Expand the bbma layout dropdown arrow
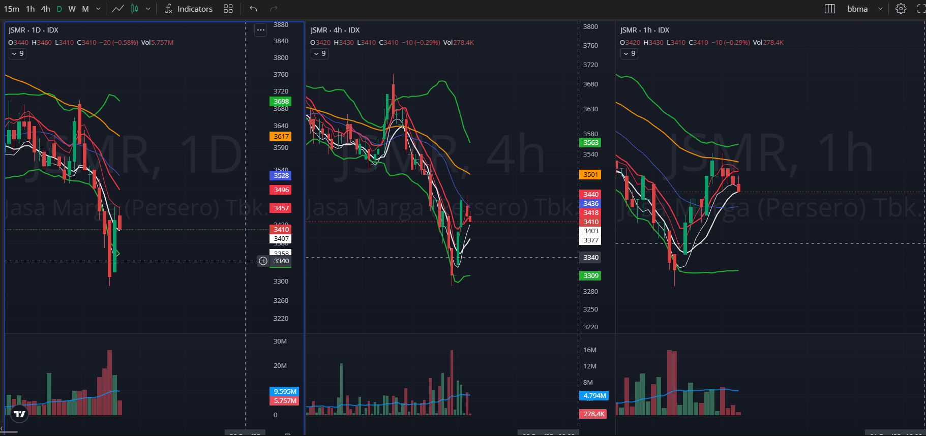926x436 pixels. coord(880,9)
